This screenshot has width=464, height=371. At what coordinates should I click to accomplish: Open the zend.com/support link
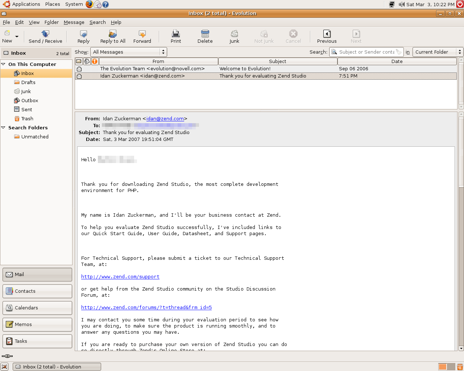(120, 276)
